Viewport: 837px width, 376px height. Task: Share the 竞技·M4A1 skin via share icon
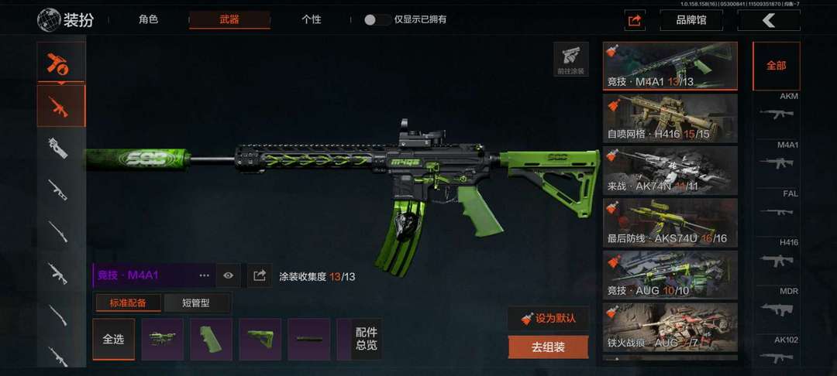pos(260,275)
